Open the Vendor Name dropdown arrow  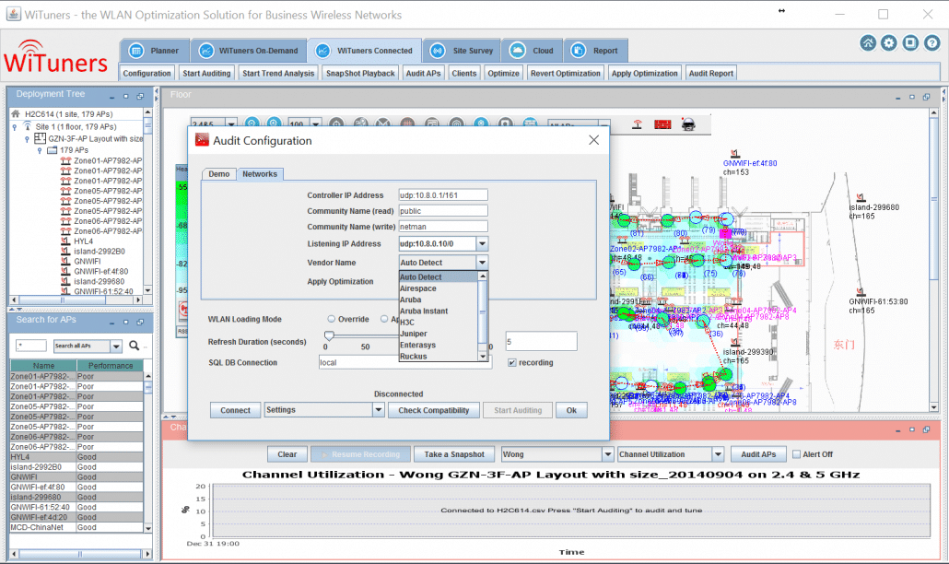click(483, 263)
